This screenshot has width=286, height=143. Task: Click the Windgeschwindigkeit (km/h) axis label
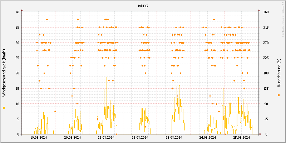[x=4, y=73]
